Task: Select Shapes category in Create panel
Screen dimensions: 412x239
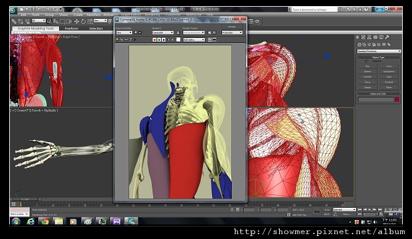Action: (x=365, y=45)
